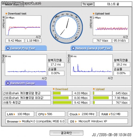This screenshot has height=138, width=133.
Task: Click the 9.42 Mbps download speed box
Action: (15, 41)
